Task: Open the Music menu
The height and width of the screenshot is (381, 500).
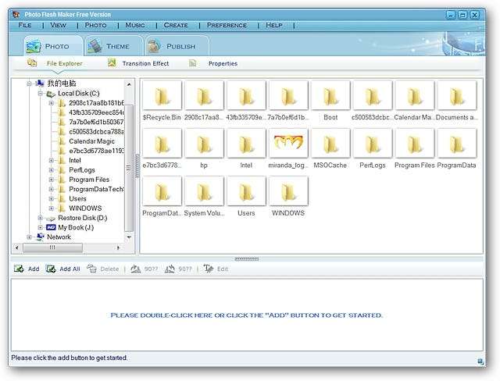Action: point(135,25)
